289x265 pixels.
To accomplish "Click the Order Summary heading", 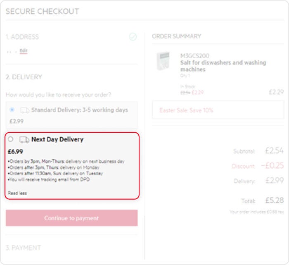I will point(176,36).
